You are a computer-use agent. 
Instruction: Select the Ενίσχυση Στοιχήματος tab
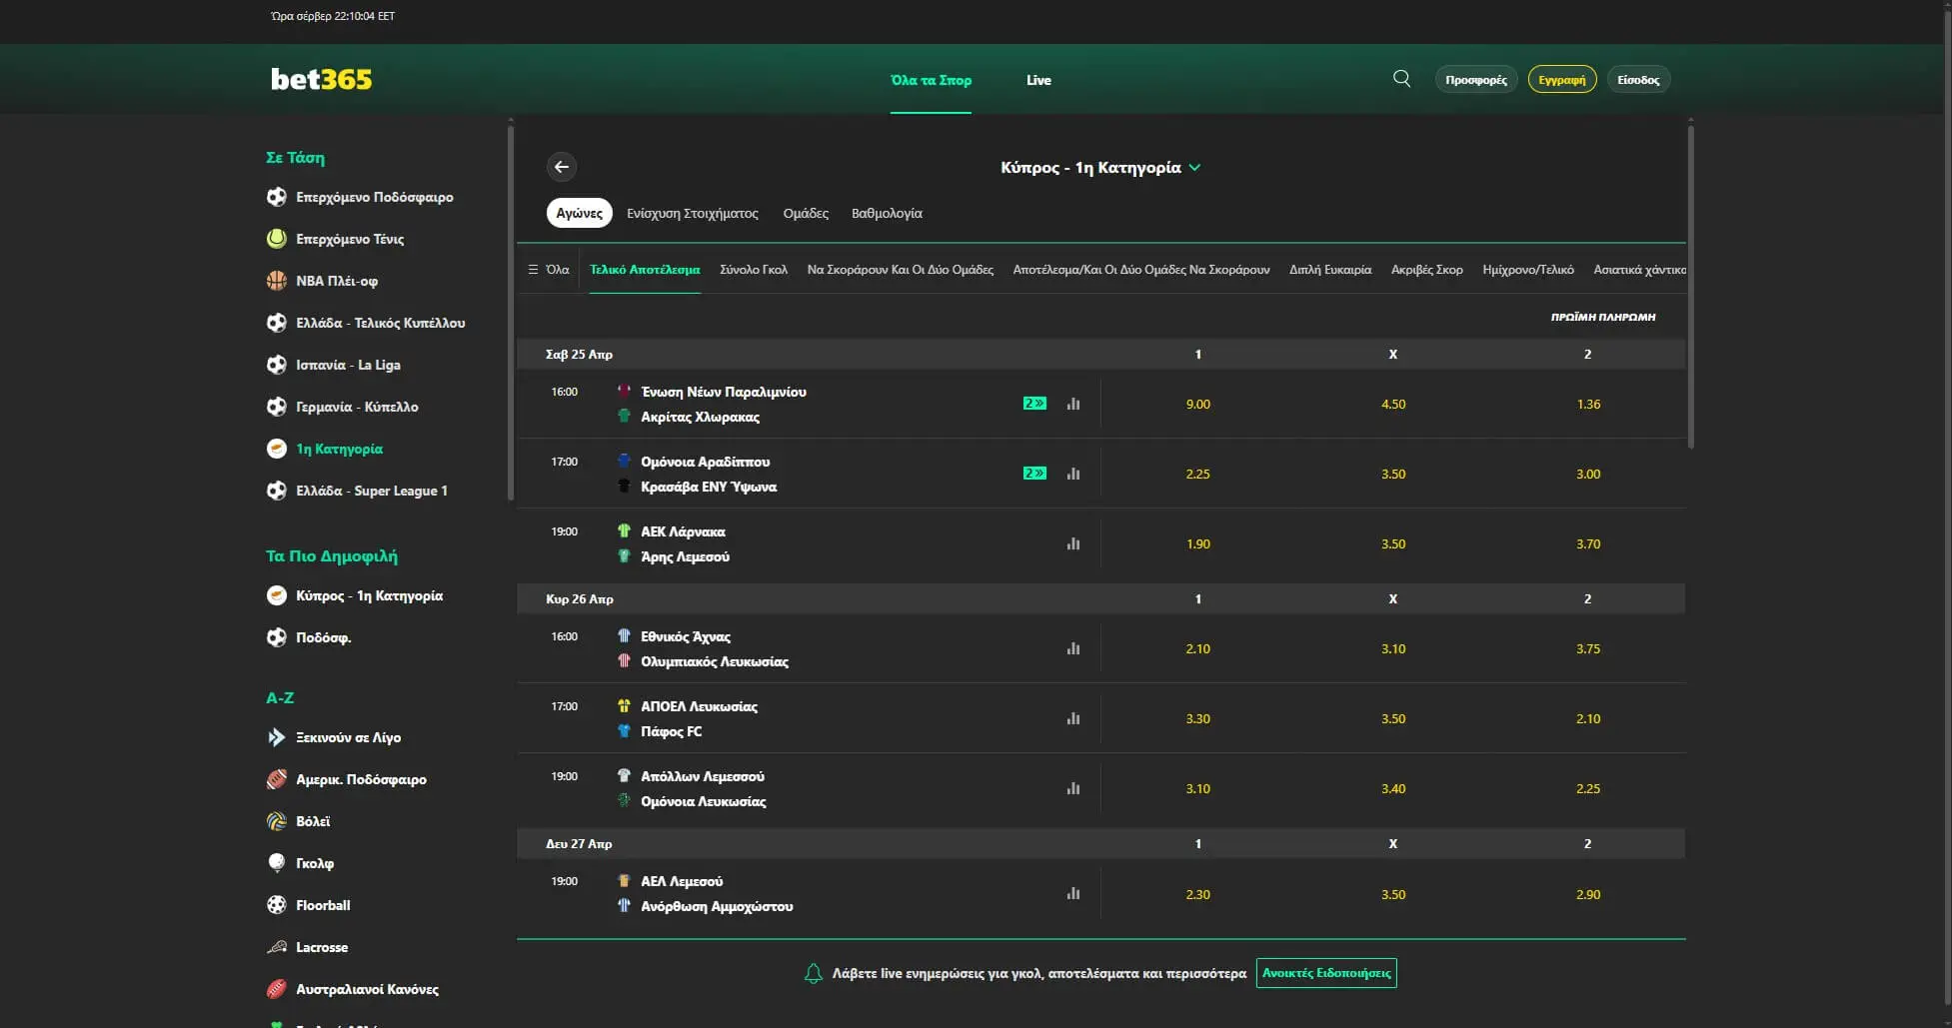pyautogui.click(x=693, y=213)
